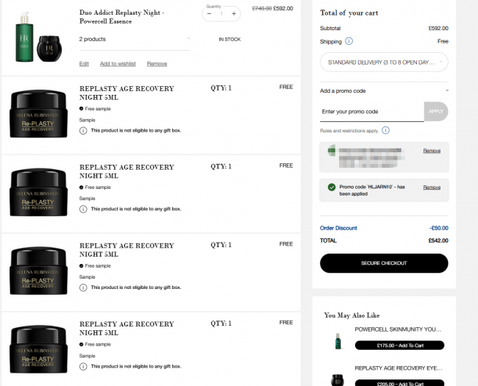Click the green check icon beside promo code HLJARN10
478x386 pixels.
click(x=332, y=187)
